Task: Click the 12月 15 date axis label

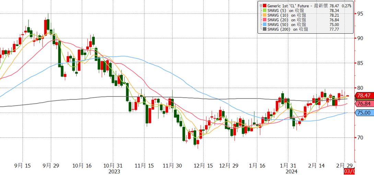Action: coord(203,166)
